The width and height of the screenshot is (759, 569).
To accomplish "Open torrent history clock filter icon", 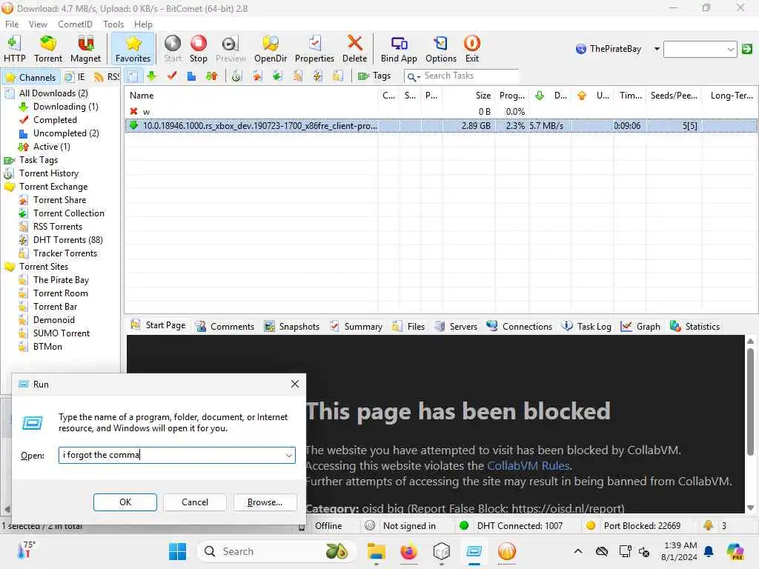I will (236, 76).
